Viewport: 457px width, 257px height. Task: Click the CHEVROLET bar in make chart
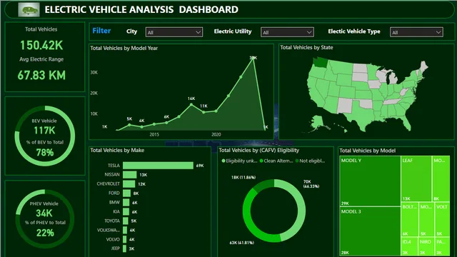click(129, 184)
